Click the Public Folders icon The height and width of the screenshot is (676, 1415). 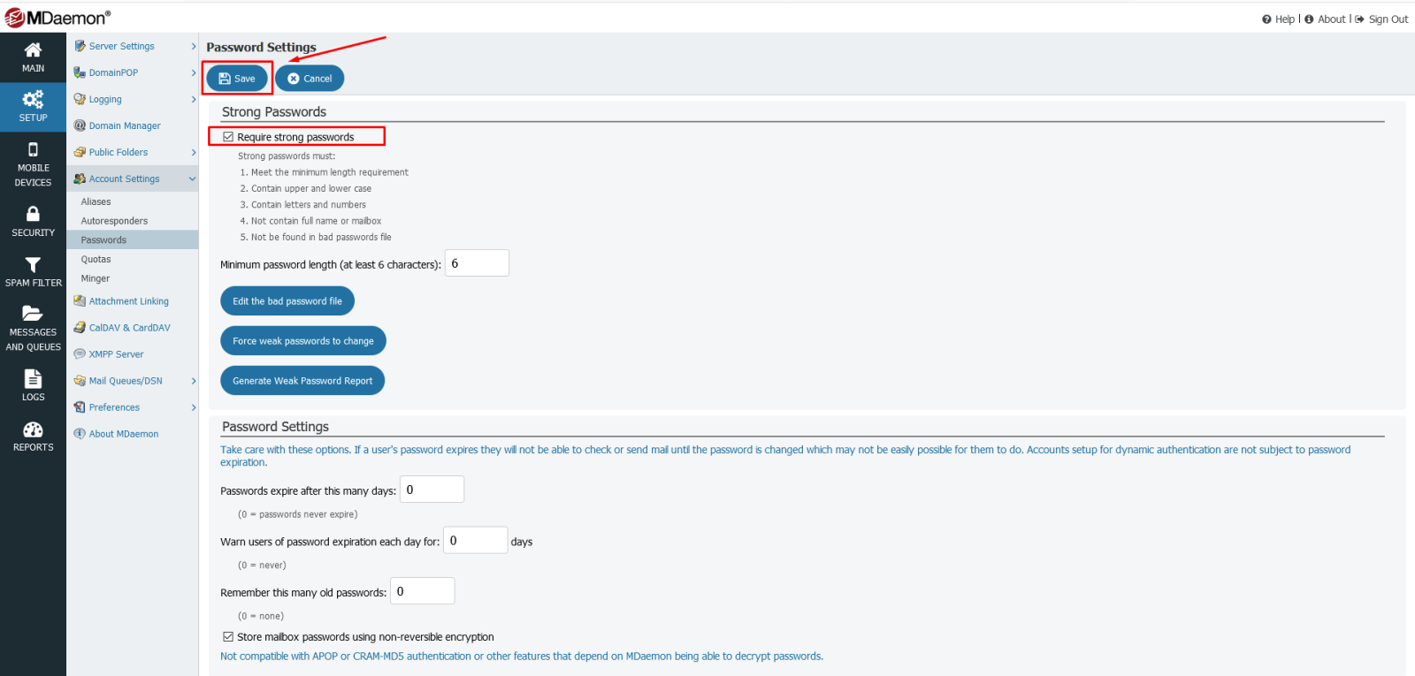[x=80, y=152]
